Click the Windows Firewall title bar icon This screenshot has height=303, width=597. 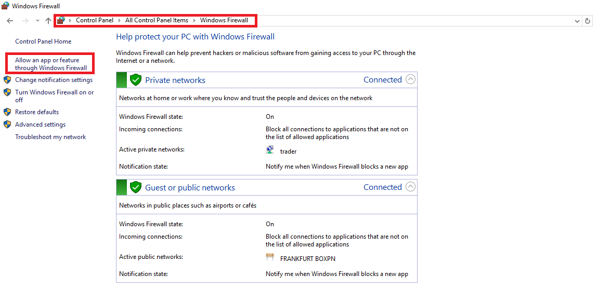tap(5, 6)
